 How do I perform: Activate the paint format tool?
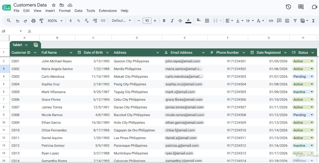pos(42,21)
